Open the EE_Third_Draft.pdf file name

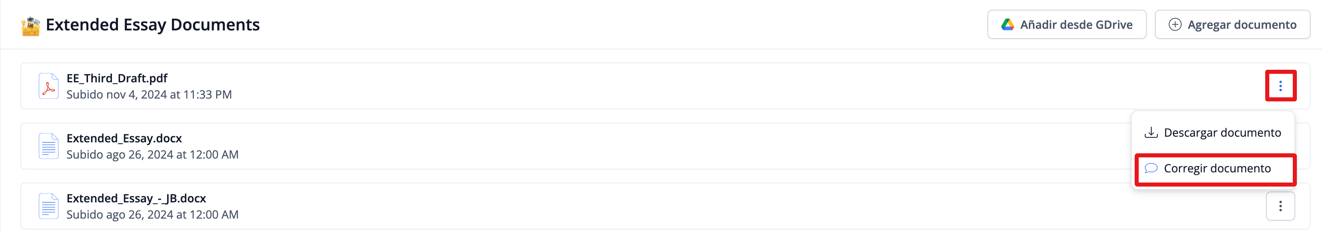117,78
